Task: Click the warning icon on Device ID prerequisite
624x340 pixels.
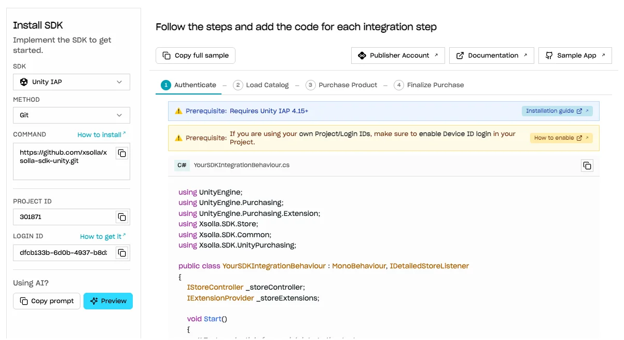Action: pyautogui.click(x=178, y=138)
